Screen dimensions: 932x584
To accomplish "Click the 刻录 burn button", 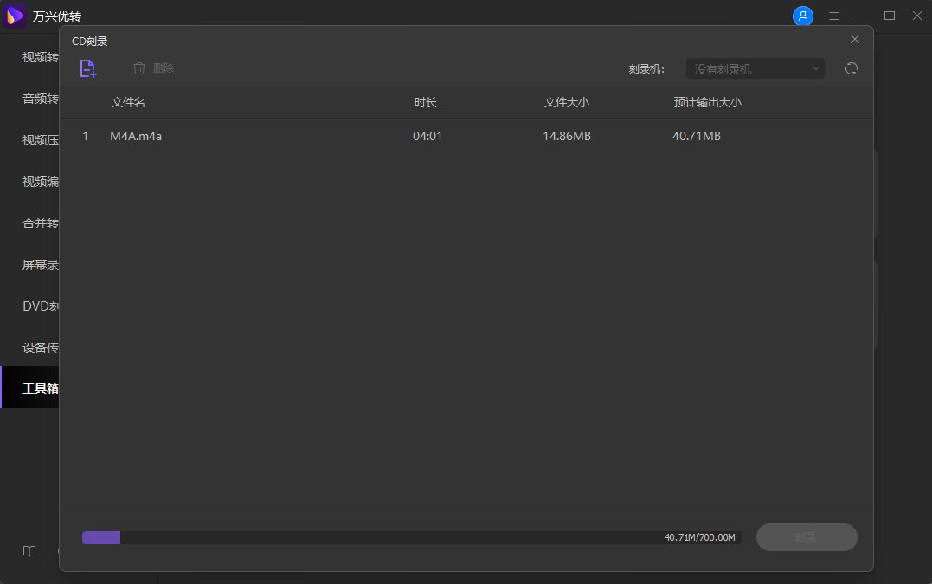I will 807,537.
